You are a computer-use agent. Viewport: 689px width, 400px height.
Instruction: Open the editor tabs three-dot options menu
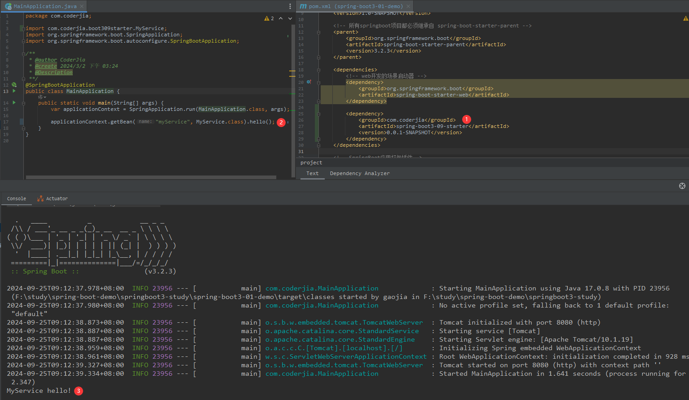pyautogui.click(x=290, y=6)
